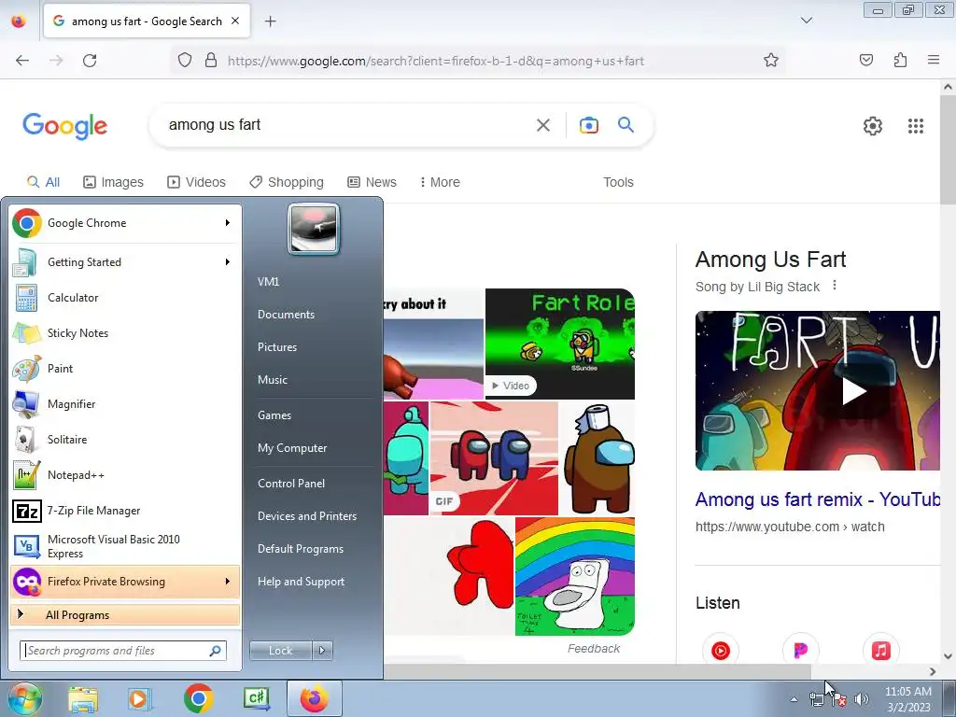
Task: Select the All results tab
Action: click(43, 182)
